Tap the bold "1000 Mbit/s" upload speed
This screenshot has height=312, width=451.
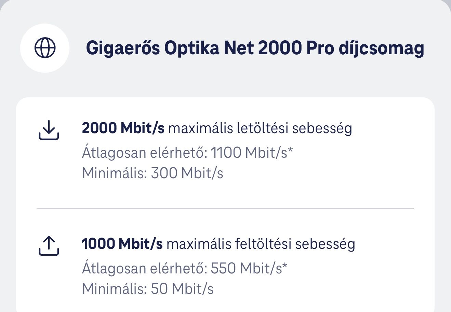[x=122, y=244]
